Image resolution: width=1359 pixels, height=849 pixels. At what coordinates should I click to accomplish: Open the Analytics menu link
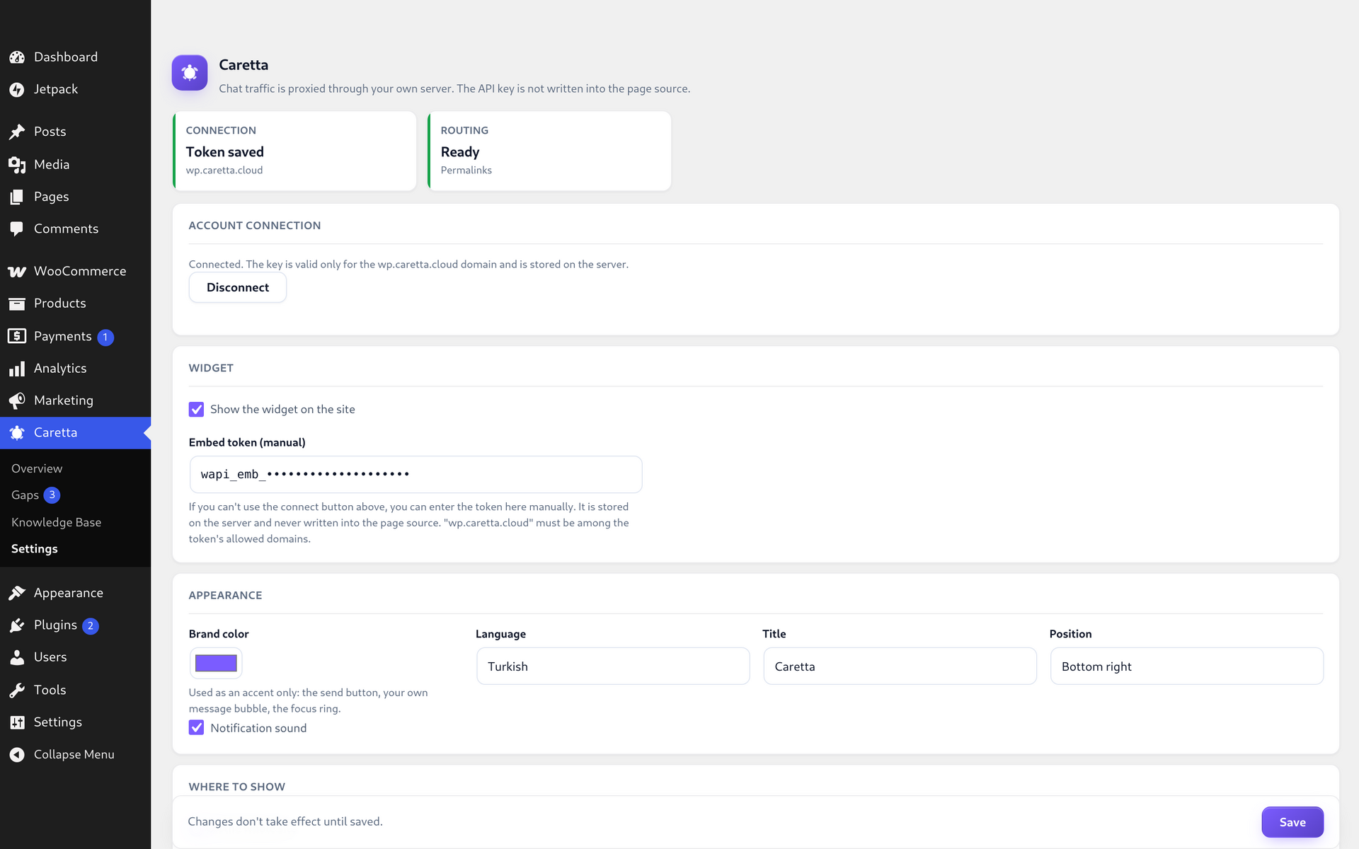click(x=75, y=369)
